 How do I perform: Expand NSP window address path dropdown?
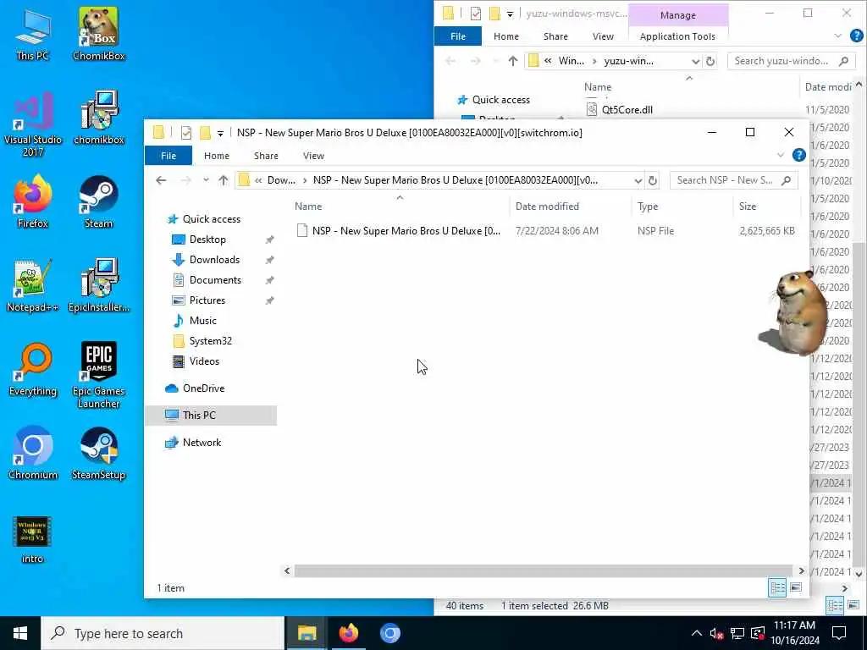point(638,181)
